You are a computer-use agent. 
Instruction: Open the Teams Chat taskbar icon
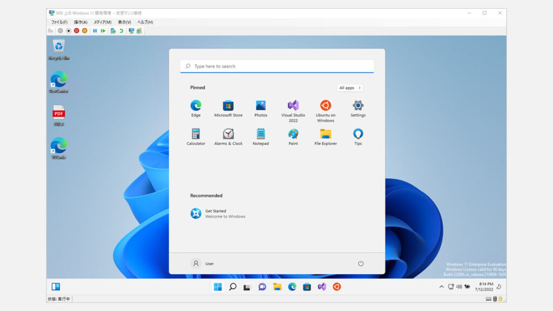click(x=262, y=287)
